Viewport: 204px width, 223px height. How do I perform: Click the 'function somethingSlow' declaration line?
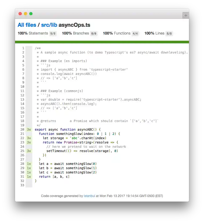click(79, 134)
